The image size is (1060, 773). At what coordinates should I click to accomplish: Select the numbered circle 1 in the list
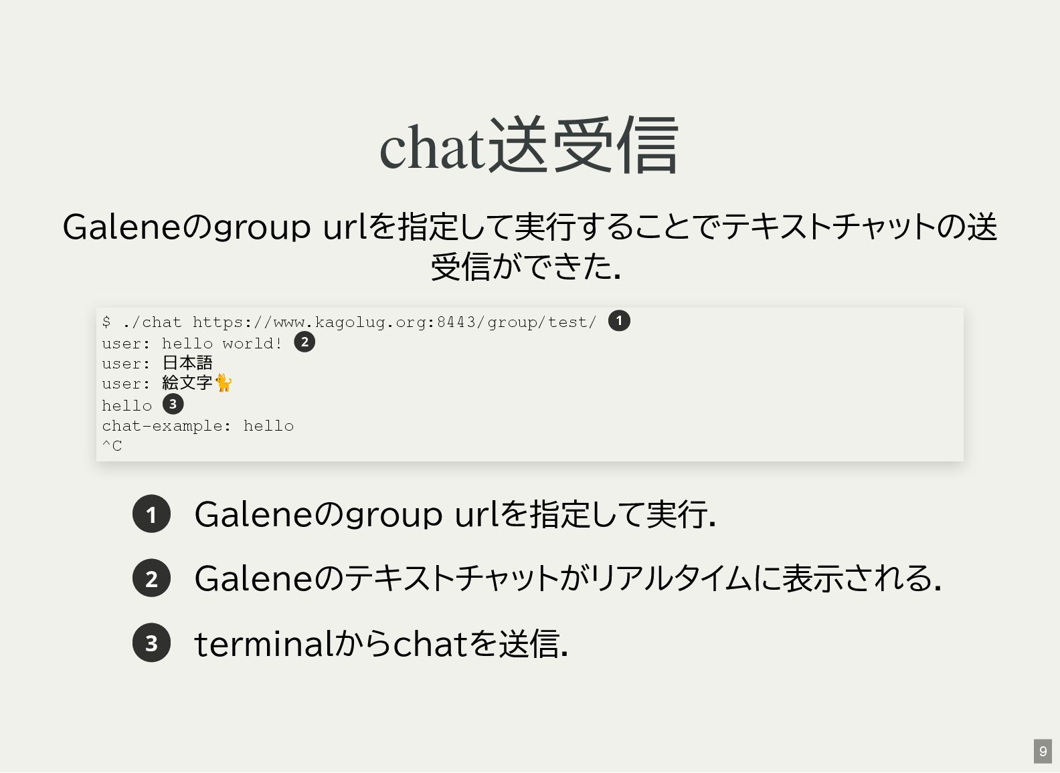tap(151, 514)
